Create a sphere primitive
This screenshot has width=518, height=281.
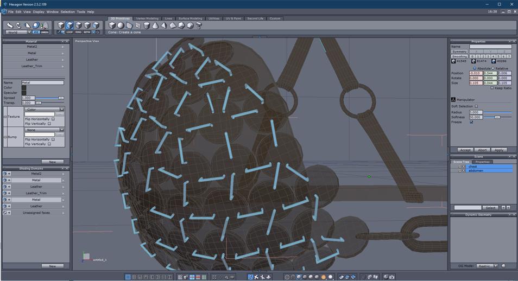(x=121, y=25)
